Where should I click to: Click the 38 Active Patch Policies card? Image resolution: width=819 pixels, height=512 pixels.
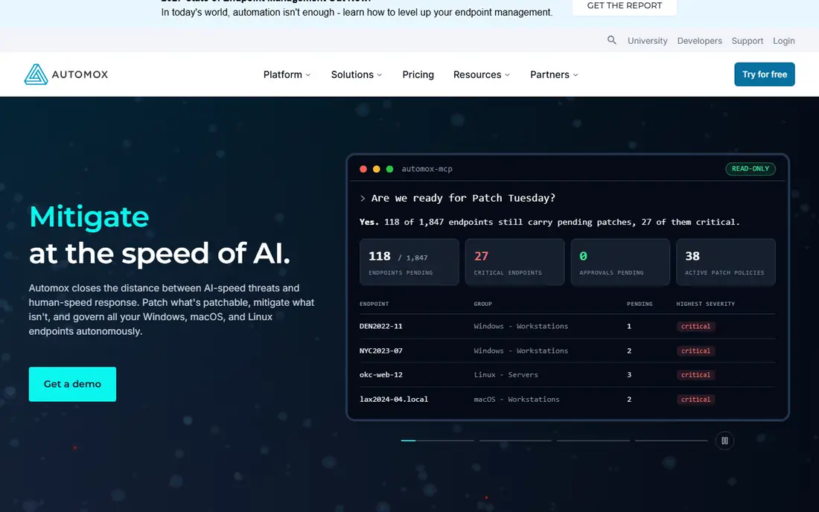[x=725, y=262]
